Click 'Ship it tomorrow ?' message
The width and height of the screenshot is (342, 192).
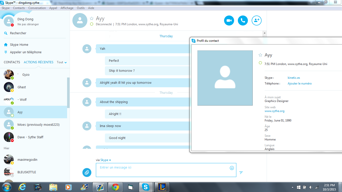click(147, 71)
